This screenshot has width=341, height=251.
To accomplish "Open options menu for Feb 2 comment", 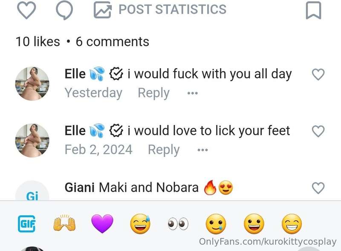I will point(202,150).
